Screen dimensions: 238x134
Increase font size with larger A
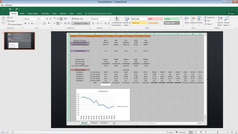click(x=47, y=19)
